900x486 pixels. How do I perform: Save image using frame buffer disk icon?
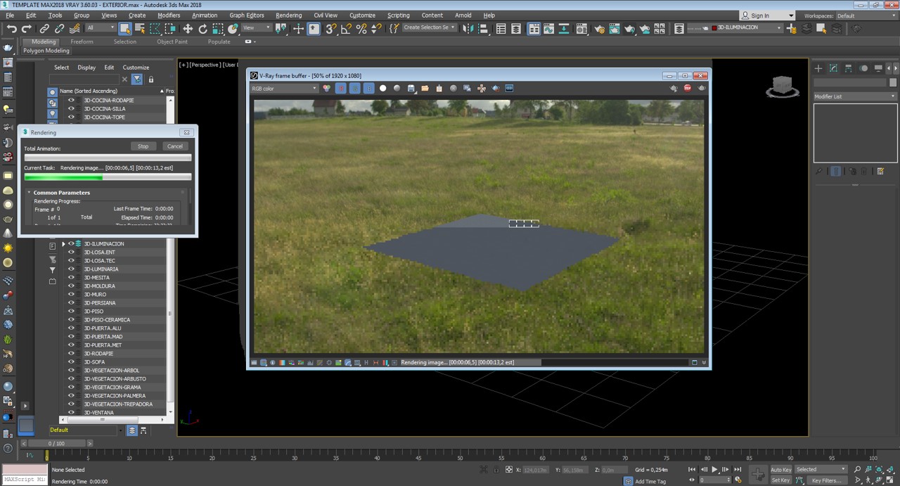click(411, 89)
